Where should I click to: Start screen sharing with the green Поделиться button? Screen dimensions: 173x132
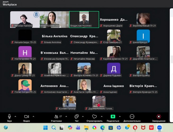pos(113,116)
